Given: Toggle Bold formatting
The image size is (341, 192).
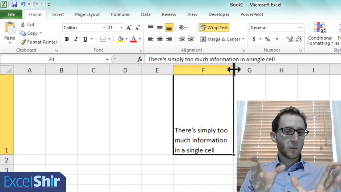Looking at the screenshot, I should (67, 39).
